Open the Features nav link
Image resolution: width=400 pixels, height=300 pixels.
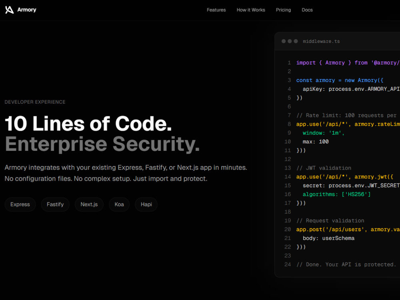216,10
